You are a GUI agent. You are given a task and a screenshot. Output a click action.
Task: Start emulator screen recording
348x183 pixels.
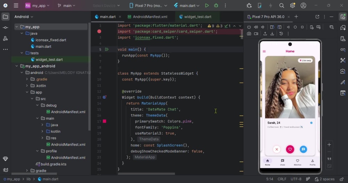coord(256,33)
